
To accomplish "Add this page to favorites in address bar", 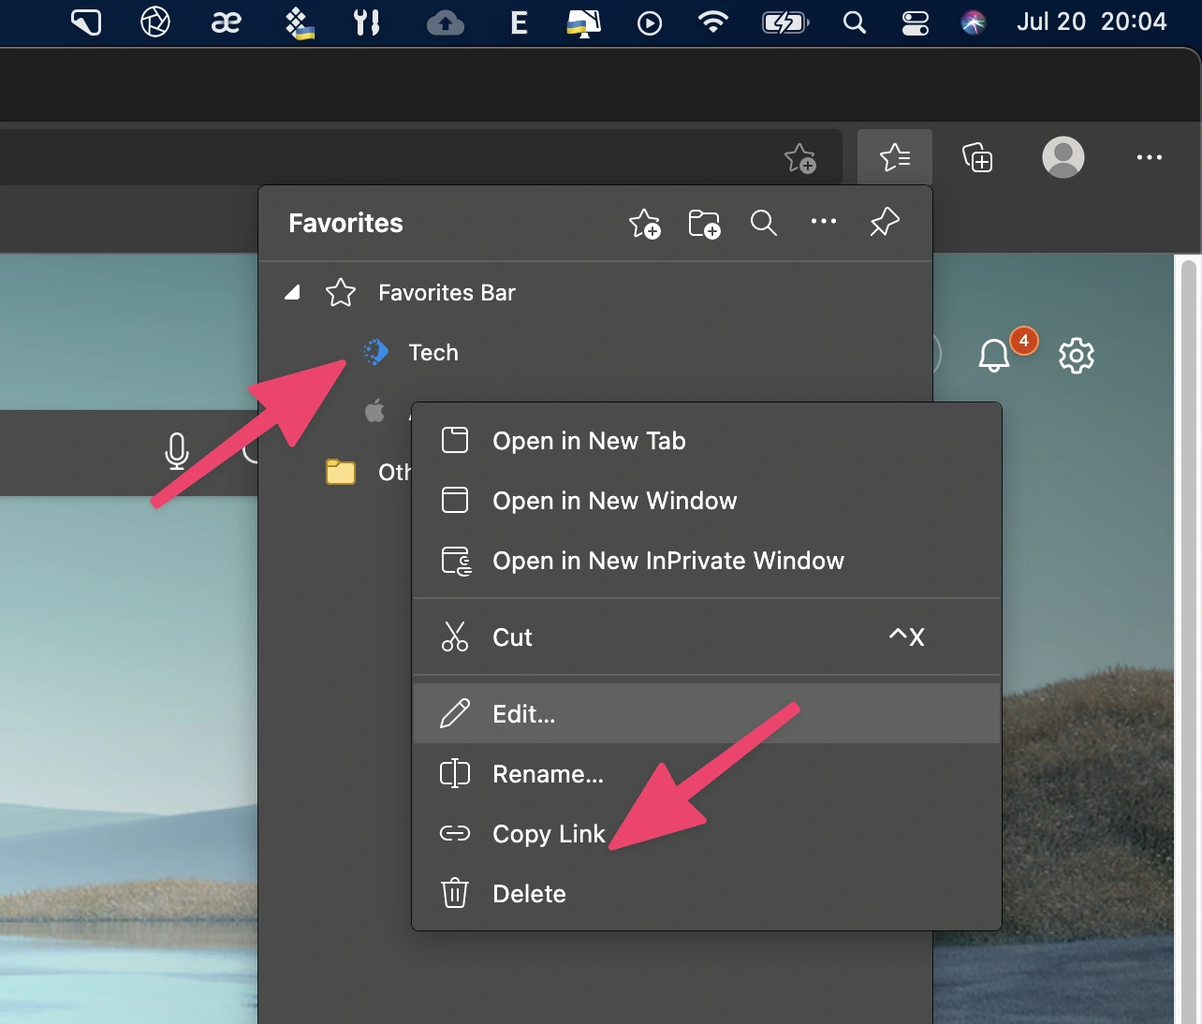I will tap(800, 158).
